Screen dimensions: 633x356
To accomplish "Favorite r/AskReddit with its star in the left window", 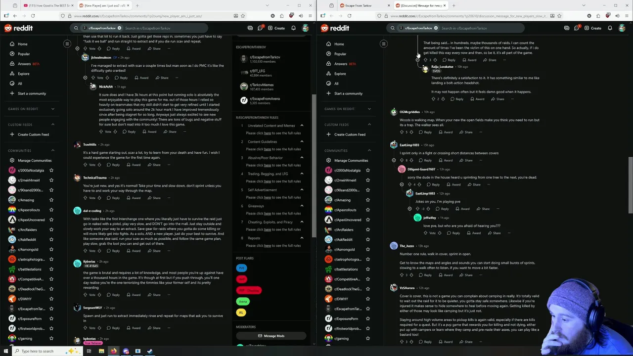I will [51, 239].
